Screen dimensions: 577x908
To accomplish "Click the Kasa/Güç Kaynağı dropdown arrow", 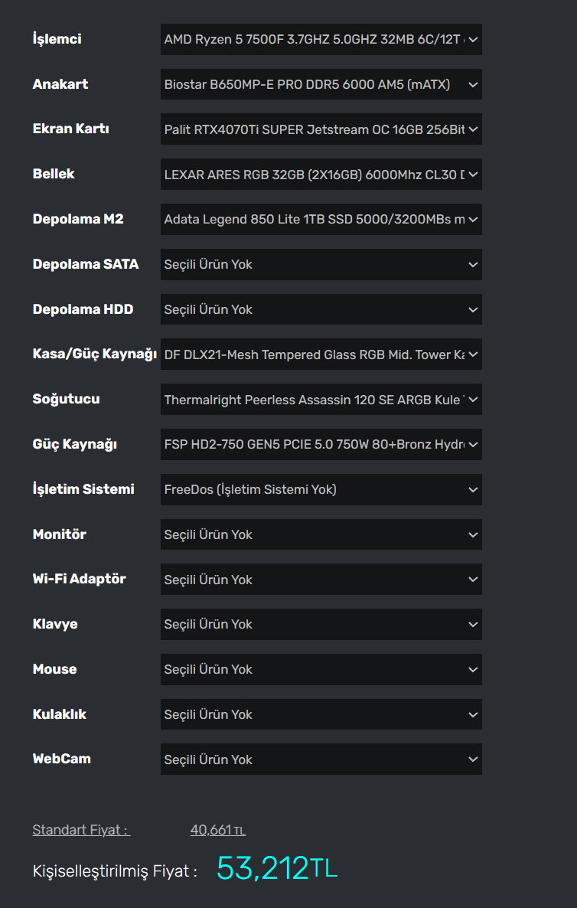I will (x=473, y=354).
